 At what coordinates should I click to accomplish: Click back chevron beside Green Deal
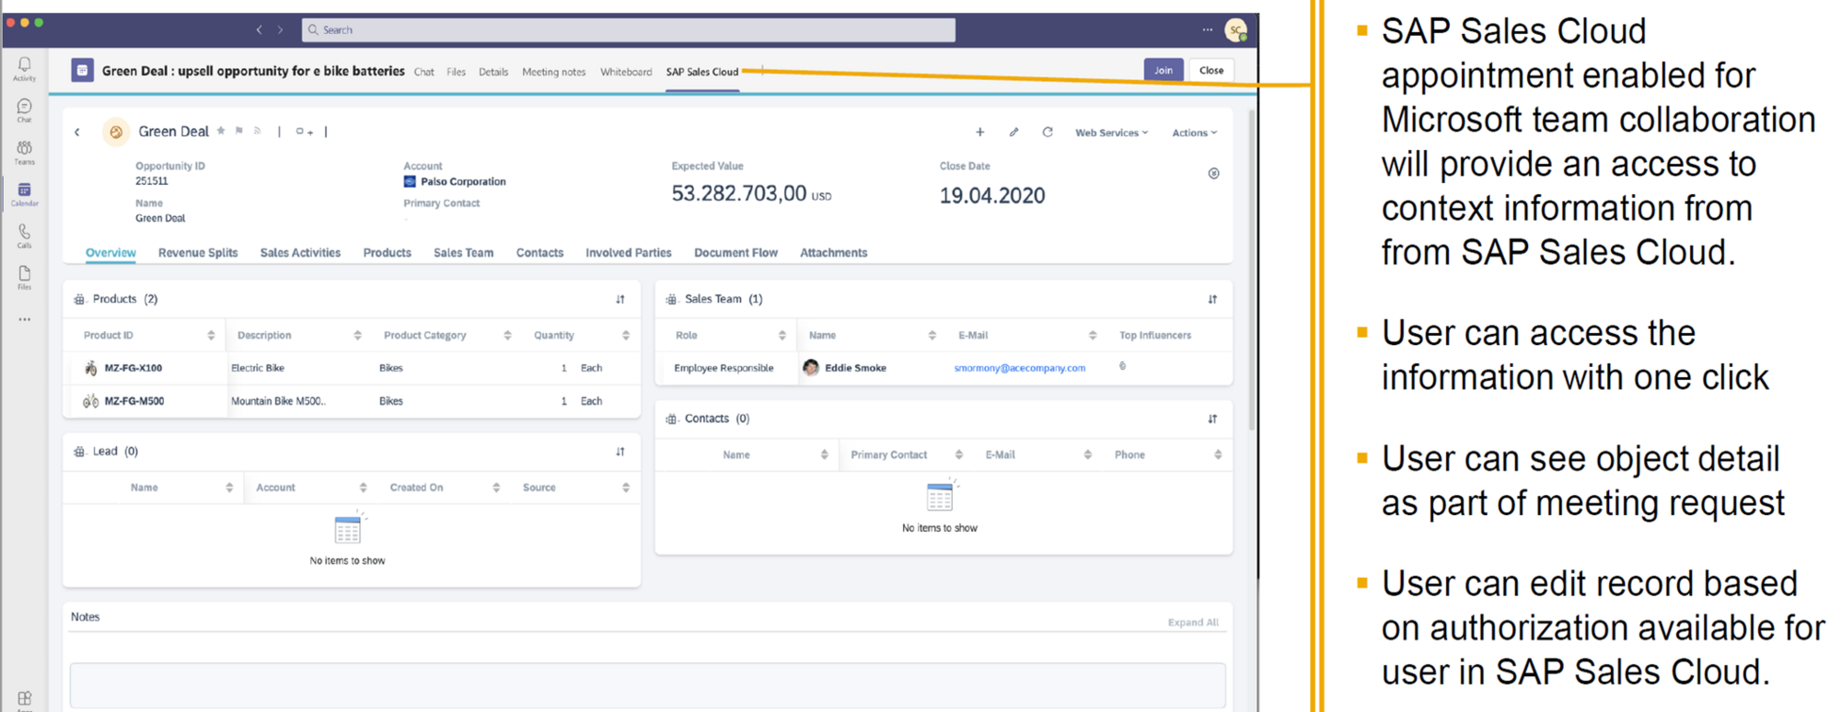[77, 132]
